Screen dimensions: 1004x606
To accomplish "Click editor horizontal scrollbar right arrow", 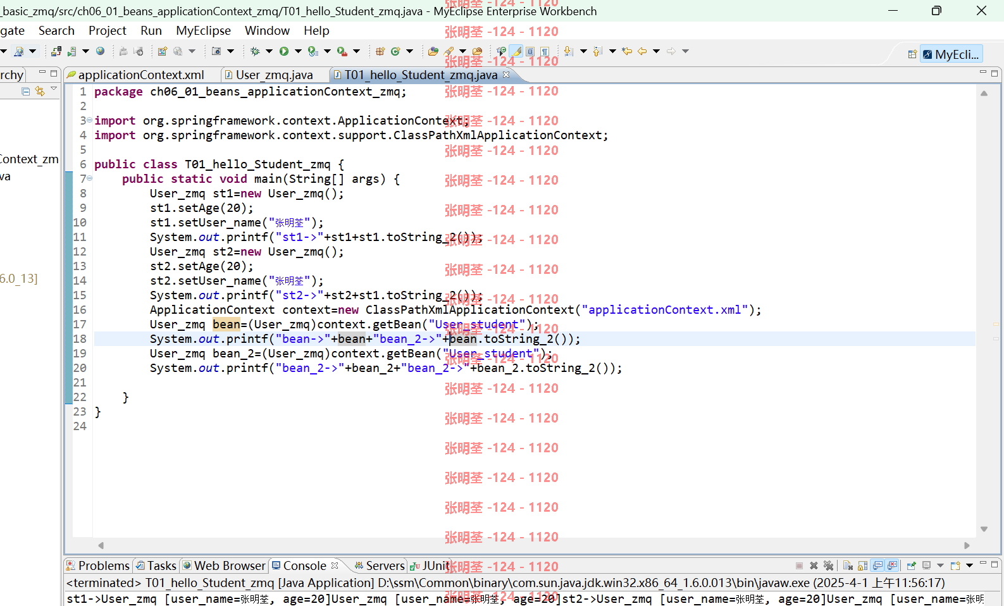I will coord(967,545).
